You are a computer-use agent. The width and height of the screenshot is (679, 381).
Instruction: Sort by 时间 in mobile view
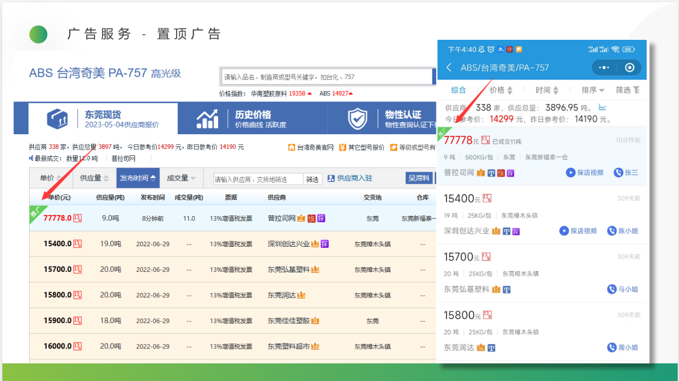click(x=546, y=90)
